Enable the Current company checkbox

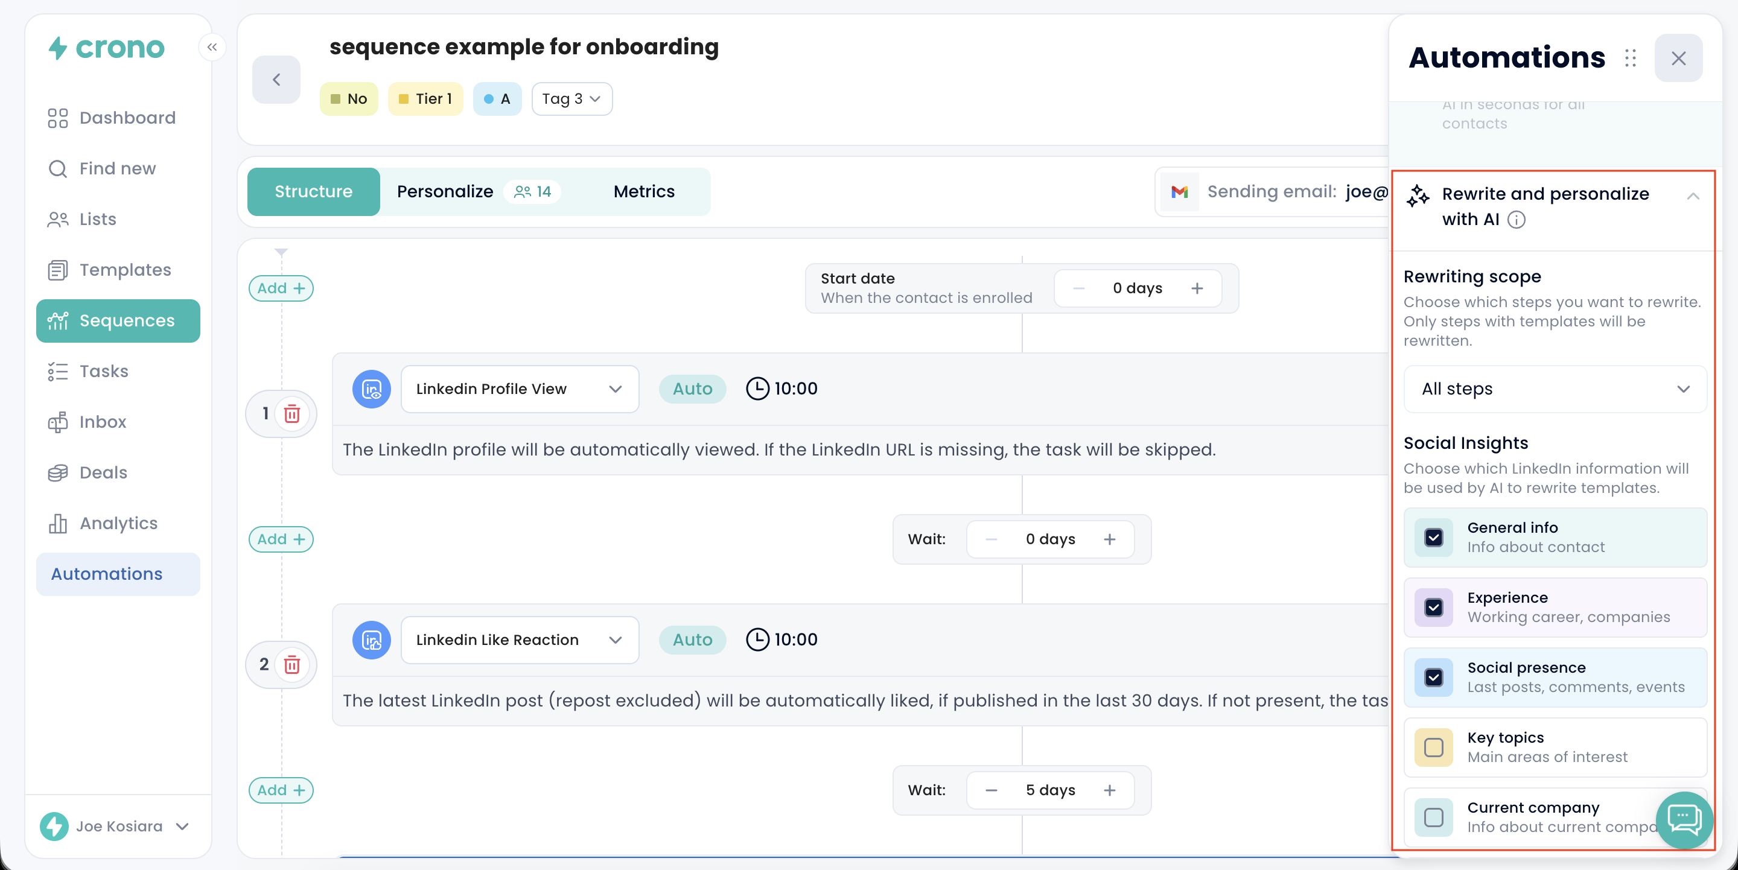pyautogui.click(x=1433, y=818)
